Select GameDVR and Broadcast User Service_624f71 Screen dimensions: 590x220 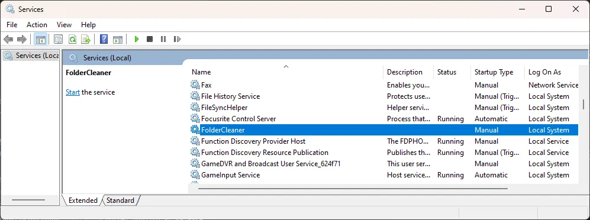point(271,164)
